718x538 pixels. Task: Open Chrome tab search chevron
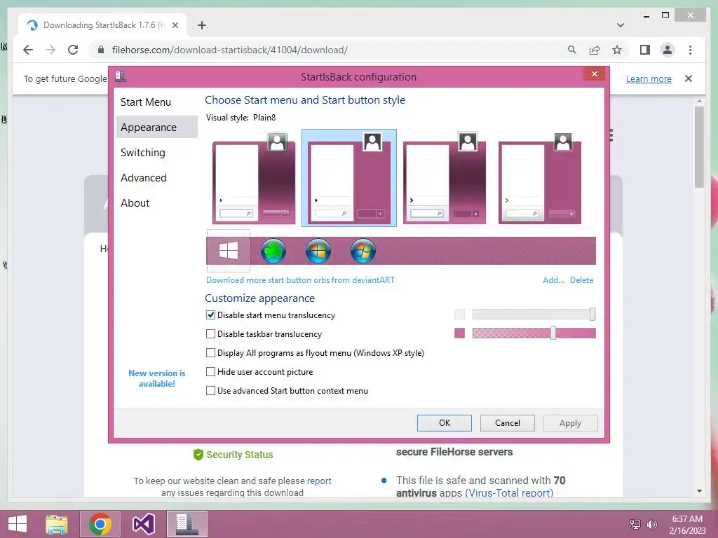[x=621, y=25]
